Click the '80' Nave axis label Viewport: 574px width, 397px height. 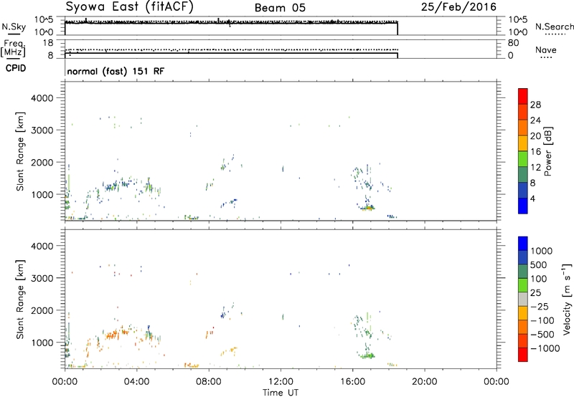513,43
